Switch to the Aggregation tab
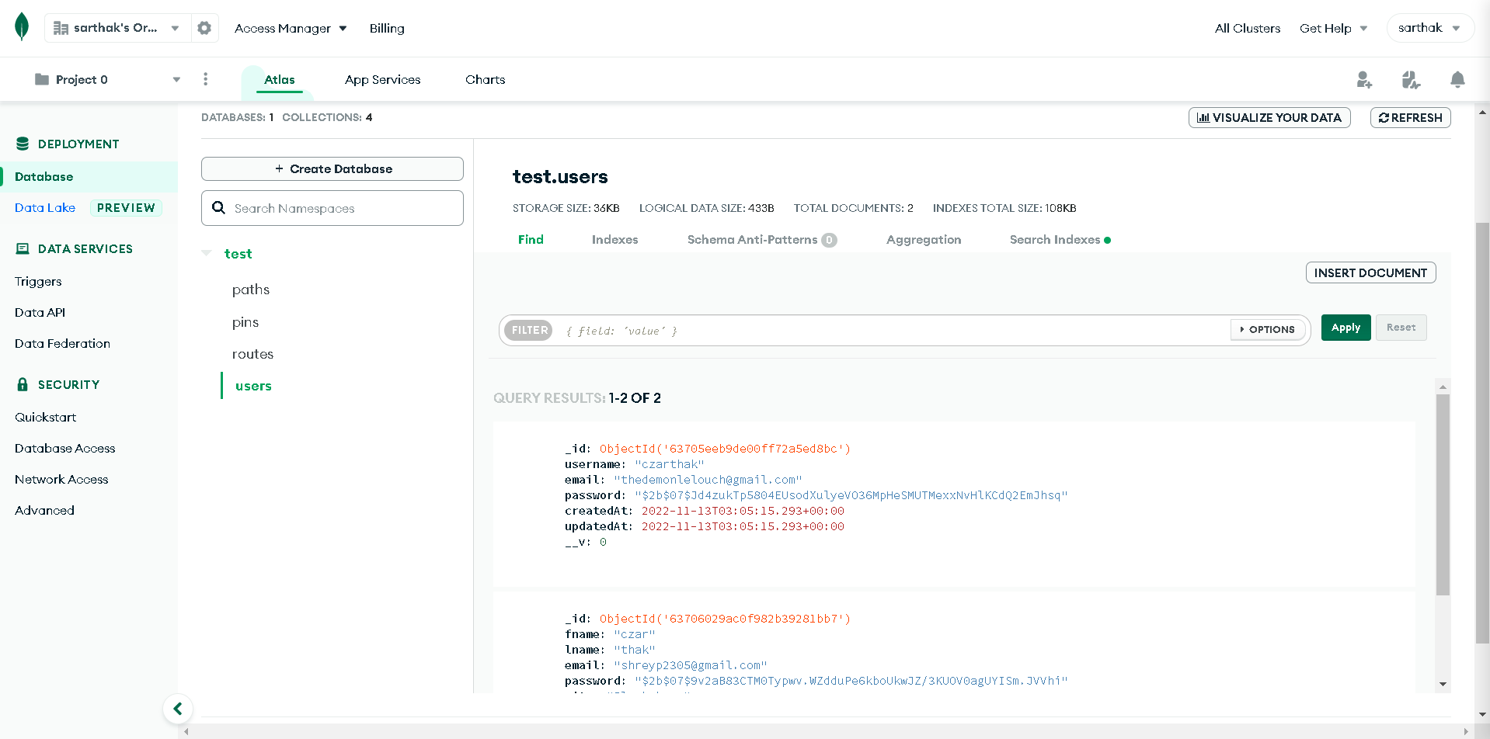The image size is (1490, 739). tap(924, 239)
